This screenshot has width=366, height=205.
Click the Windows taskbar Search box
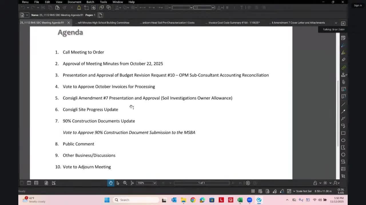click(136, 200)
